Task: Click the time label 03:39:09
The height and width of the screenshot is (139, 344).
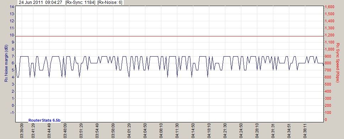Action: pyautogui.click(x=22, y=131)
